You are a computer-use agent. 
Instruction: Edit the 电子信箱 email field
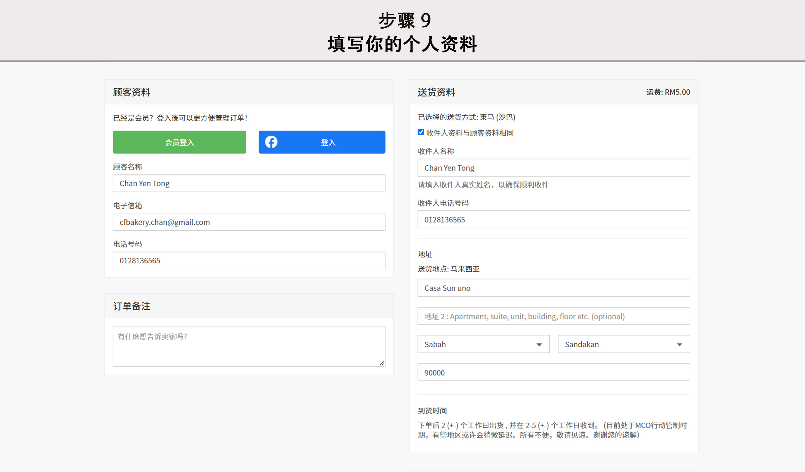point(249,222)
